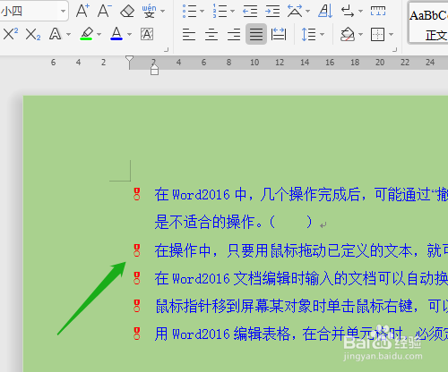
Task: Click the first line indent marker on the ruler
Action: (x=129, y=59)
